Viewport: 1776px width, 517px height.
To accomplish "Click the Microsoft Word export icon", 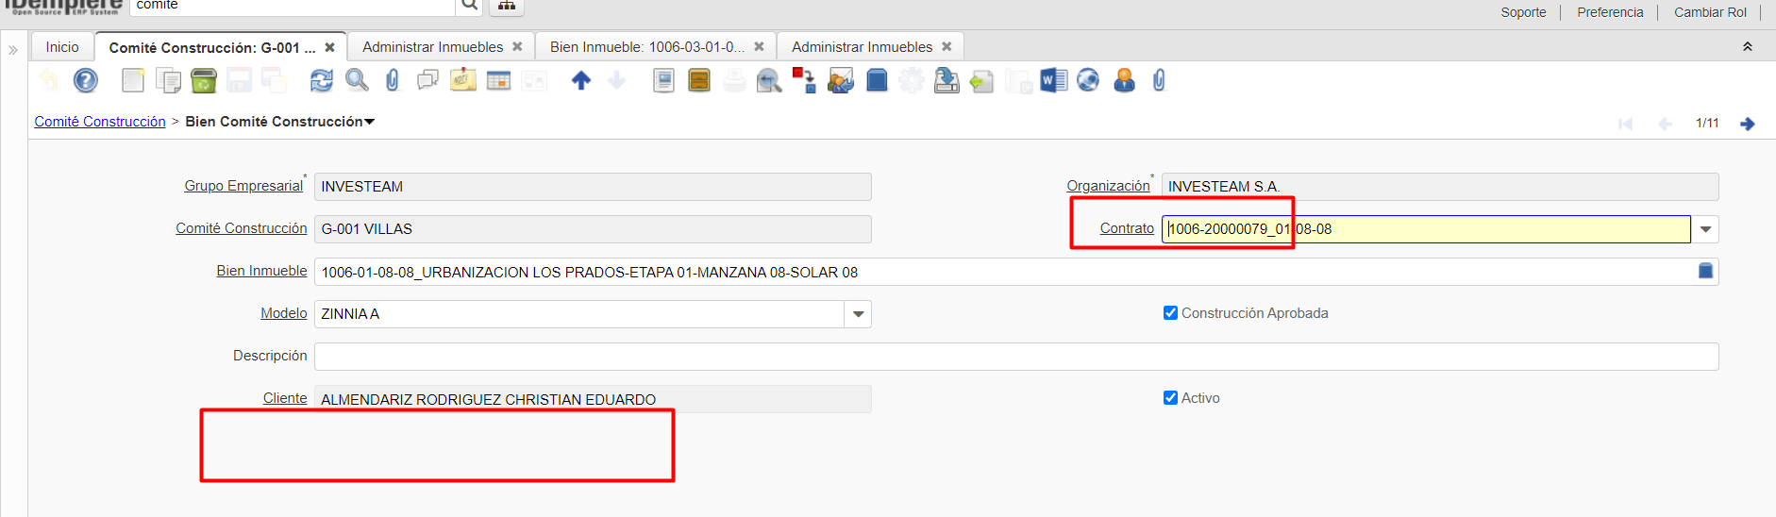I will point(1053,81).
